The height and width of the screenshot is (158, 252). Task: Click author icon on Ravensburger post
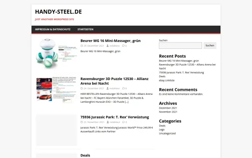[x=108, y=88]
